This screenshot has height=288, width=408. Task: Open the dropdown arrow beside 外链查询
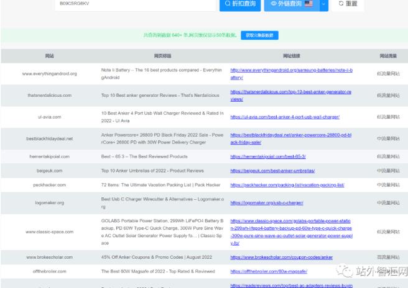(323, 4)
